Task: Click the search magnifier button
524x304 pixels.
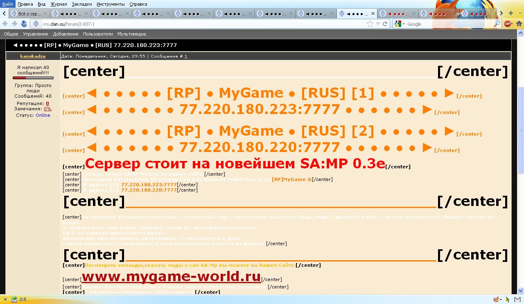Action: pos(497,24)
